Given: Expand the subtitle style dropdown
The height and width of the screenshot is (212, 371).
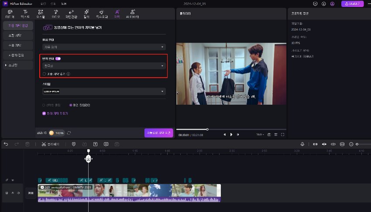Looking at the screenshot, I should tap(104, 91).
